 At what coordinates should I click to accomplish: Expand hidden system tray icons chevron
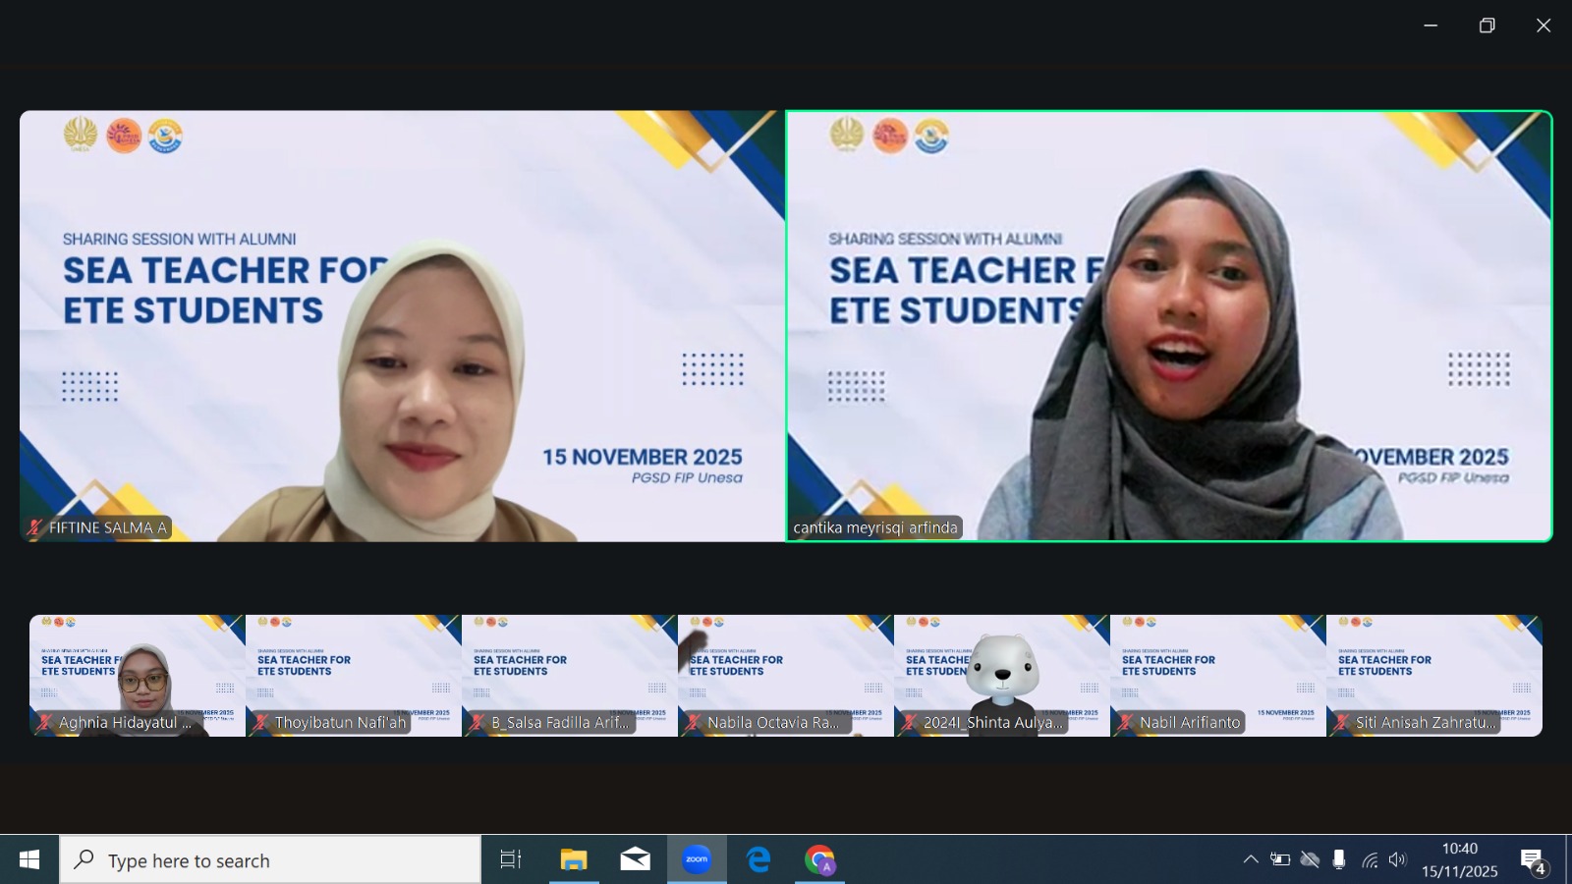1251,860
